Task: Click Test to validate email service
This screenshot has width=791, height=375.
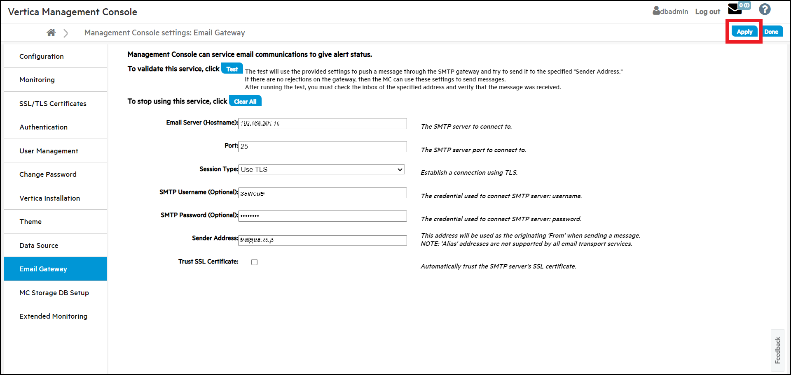Action: 232,69
